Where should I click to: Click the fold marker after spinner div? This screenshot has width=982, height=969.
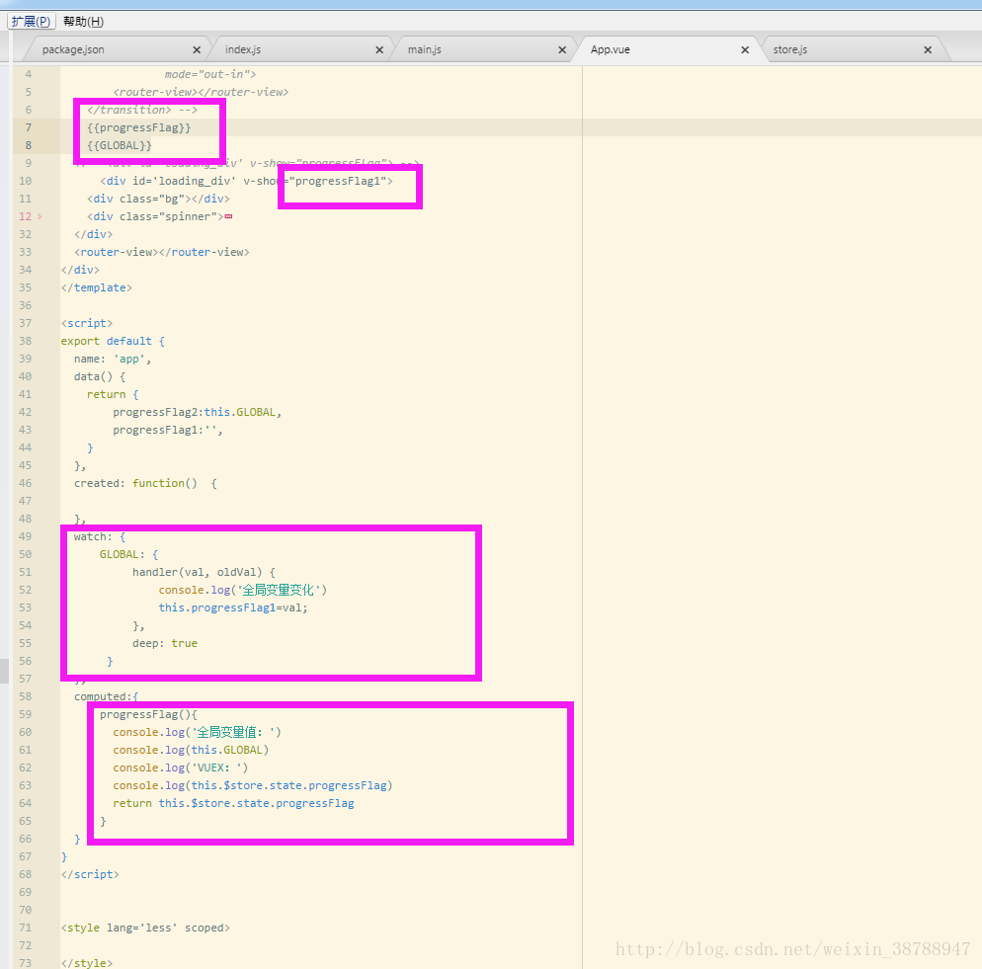point(228,216)
